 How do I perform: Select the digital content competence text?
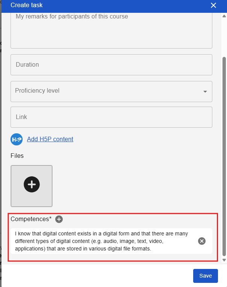(101, 241)
